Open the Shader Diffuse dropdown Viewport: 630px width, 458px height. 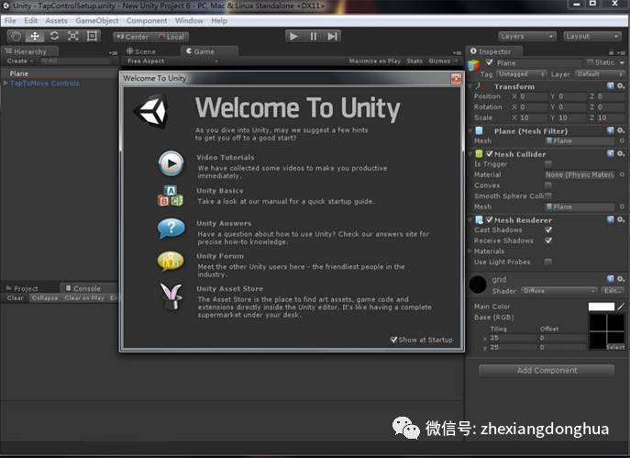pyautogui.click(x=558, y=291)
